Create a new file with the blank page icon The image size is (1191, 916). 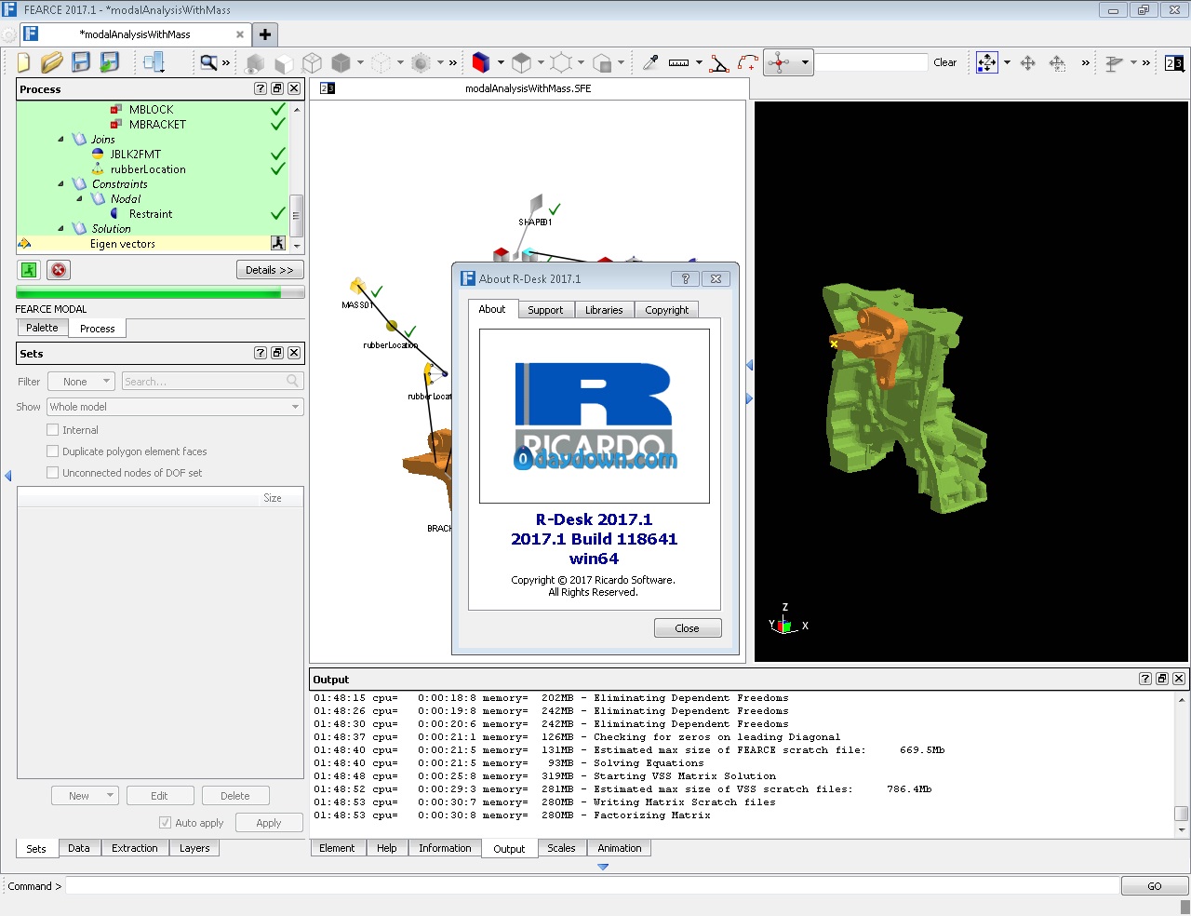[24, 62]
